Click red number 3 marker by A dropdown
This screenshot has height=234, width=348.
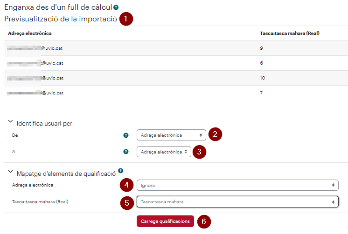(x=199, y=152)
